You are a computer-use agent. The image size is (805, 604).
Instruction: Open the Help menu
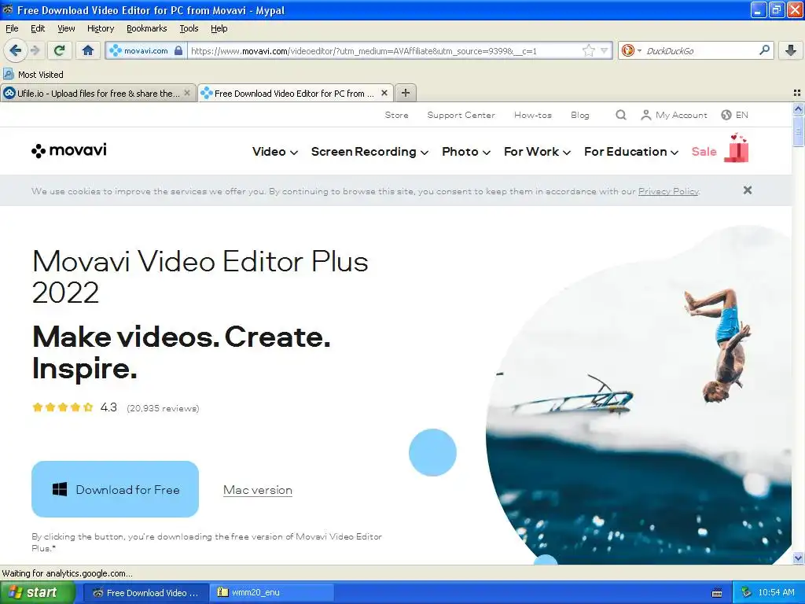click(x=219, y=28)
